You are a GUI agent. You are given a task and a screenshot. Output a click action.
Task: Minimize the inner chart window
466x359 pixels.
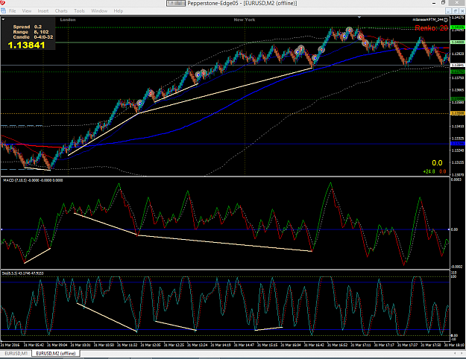coord(448,11)
